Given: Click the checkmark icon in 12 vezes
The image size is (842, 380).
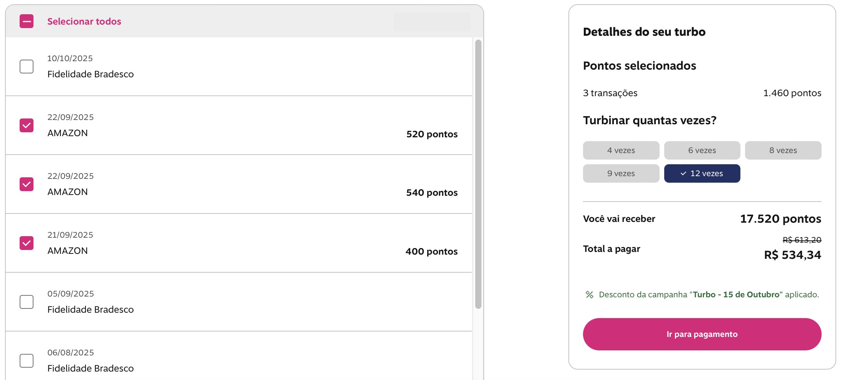Looking at the screenshot, I should (683, 173).
